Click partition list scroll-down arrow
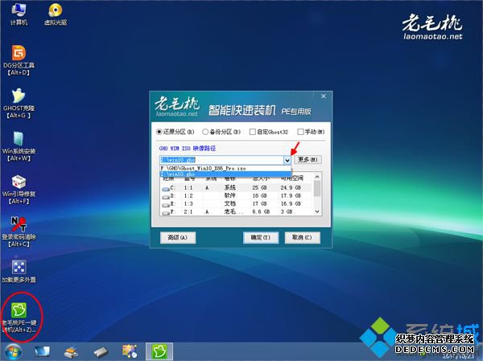483x361 pixels. pos(317,211)
